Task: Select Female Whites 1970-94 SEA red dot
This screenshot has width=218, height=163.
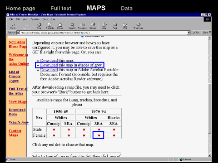Action: [x=99, y=135]
